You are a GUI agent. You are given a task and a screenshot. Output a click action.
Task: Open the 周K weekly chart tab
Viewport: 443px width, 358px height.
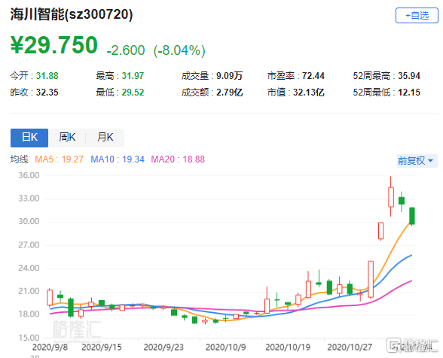(x=67, y=138)
